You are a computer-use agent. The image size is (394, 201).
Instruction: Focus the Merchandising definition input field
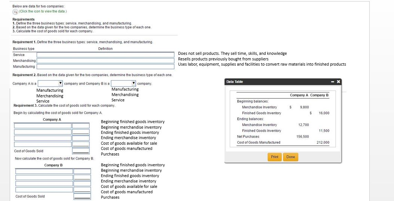click(105, 60)
